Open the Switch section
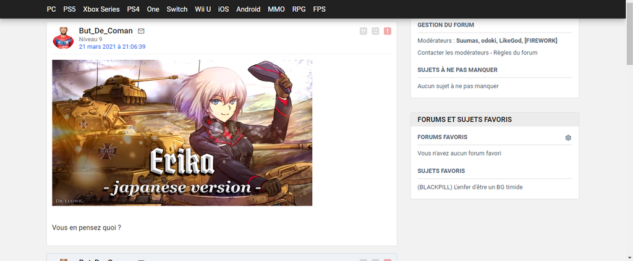The image size is (633, 261). click(177, 9)
